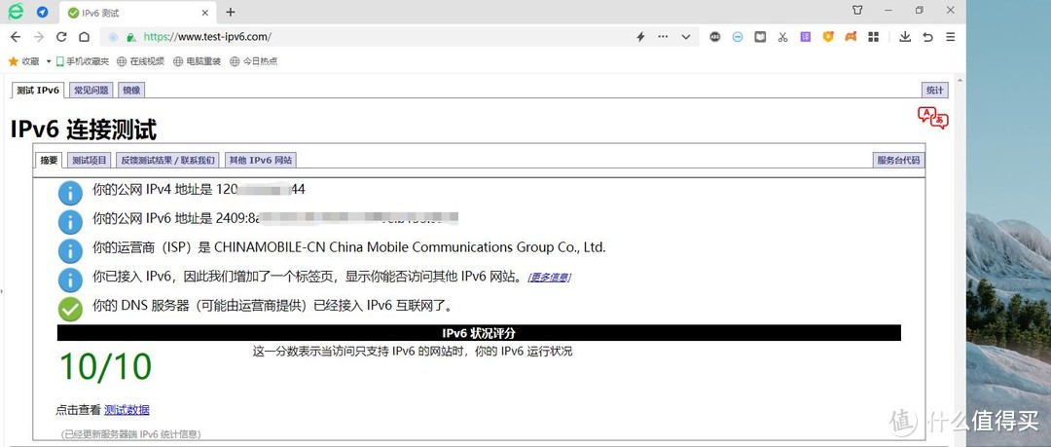
Task: Click the 更多信息 link
Action: pyautogui.click(x=550, y=278)
